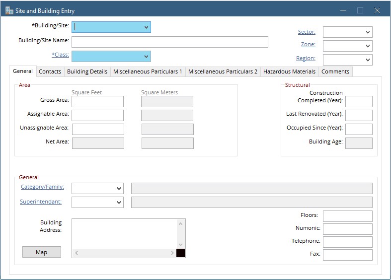
Task: Switch to the Contacts tab
Action: pos(50,71)
